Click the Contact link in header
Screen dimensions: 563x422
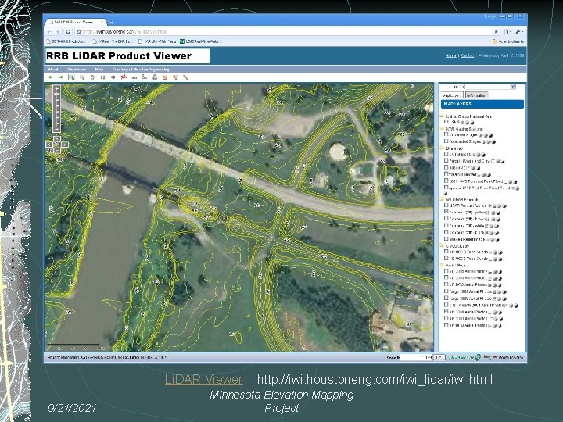(468, 55)
